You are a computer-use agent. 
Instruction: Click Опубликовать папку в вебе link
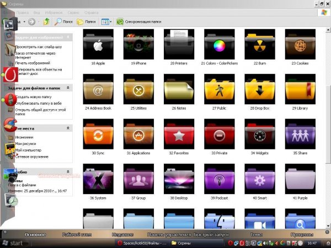pyautogui.click(x=39, y=103)
